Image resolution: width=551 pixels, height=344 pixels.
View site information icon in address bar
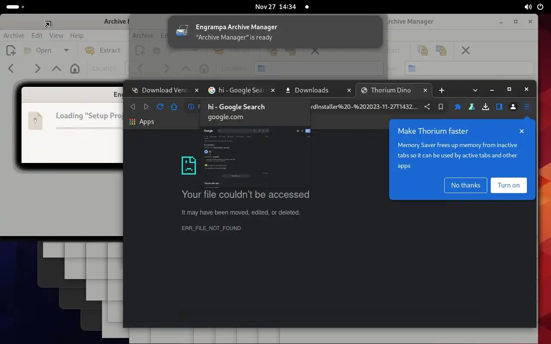tap(191, 107)
